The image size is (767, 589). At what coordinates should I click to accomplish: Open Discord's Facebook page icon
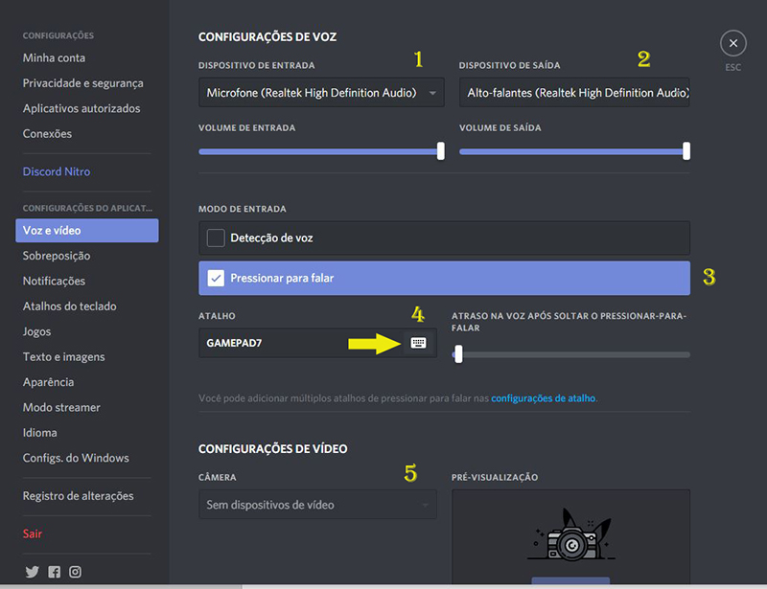pos(54,572)
